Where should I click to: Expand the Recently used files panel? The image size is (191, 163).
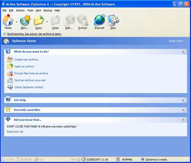tap(183, 110)
